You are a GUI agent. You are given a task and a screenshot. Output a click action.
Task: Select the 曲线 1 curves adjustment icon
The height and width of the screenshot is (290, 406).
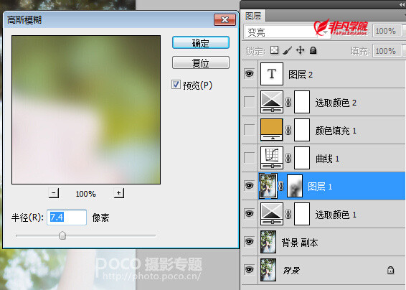click(x=272, y=158)
